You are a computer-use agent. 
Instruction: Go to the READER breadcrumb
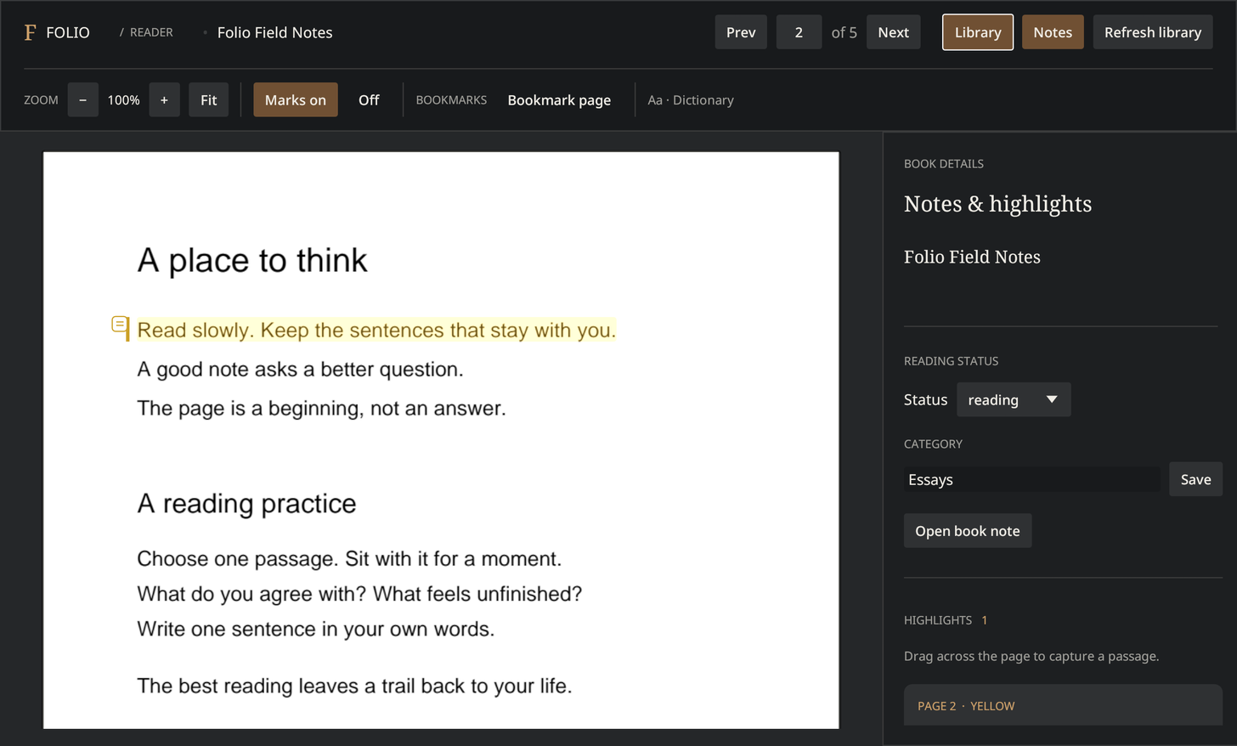coord(151,32)
